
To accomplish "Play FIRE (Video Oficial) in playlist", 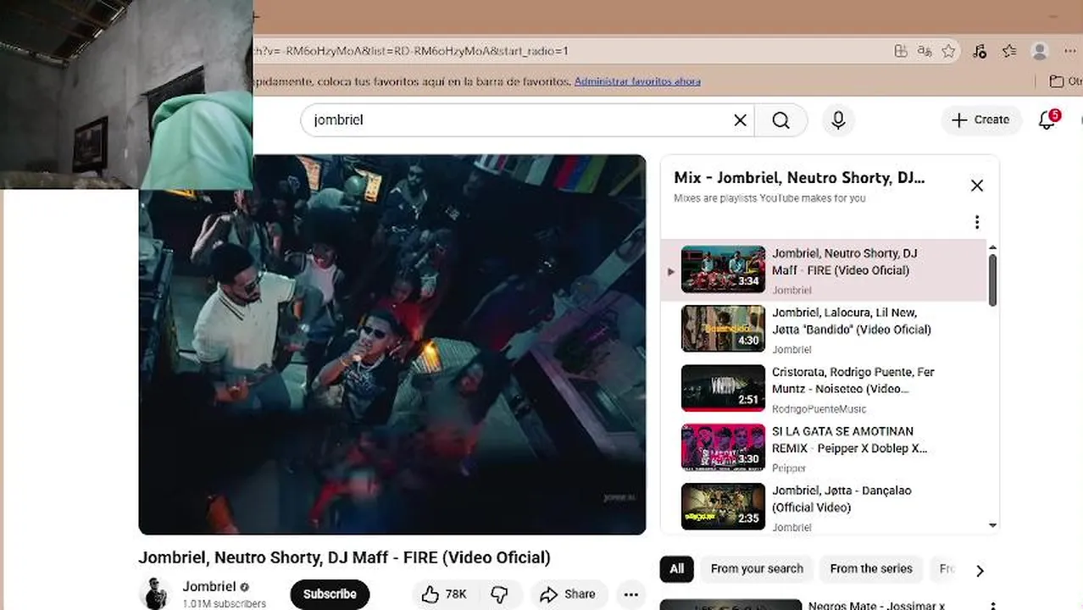I will click(824, 270).
